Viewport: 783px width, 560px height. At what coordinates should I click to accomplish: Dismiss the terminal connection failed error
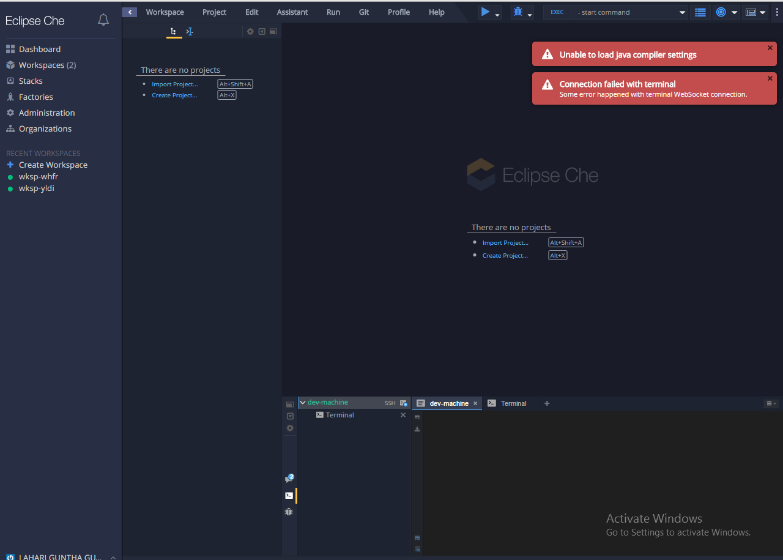[770, 78]
